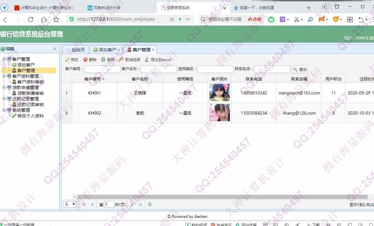The height and width of the screenshot is (226, 374).
Task: Open 还款记录审核 in navigation tree
Action: click(x=31, y=105)
